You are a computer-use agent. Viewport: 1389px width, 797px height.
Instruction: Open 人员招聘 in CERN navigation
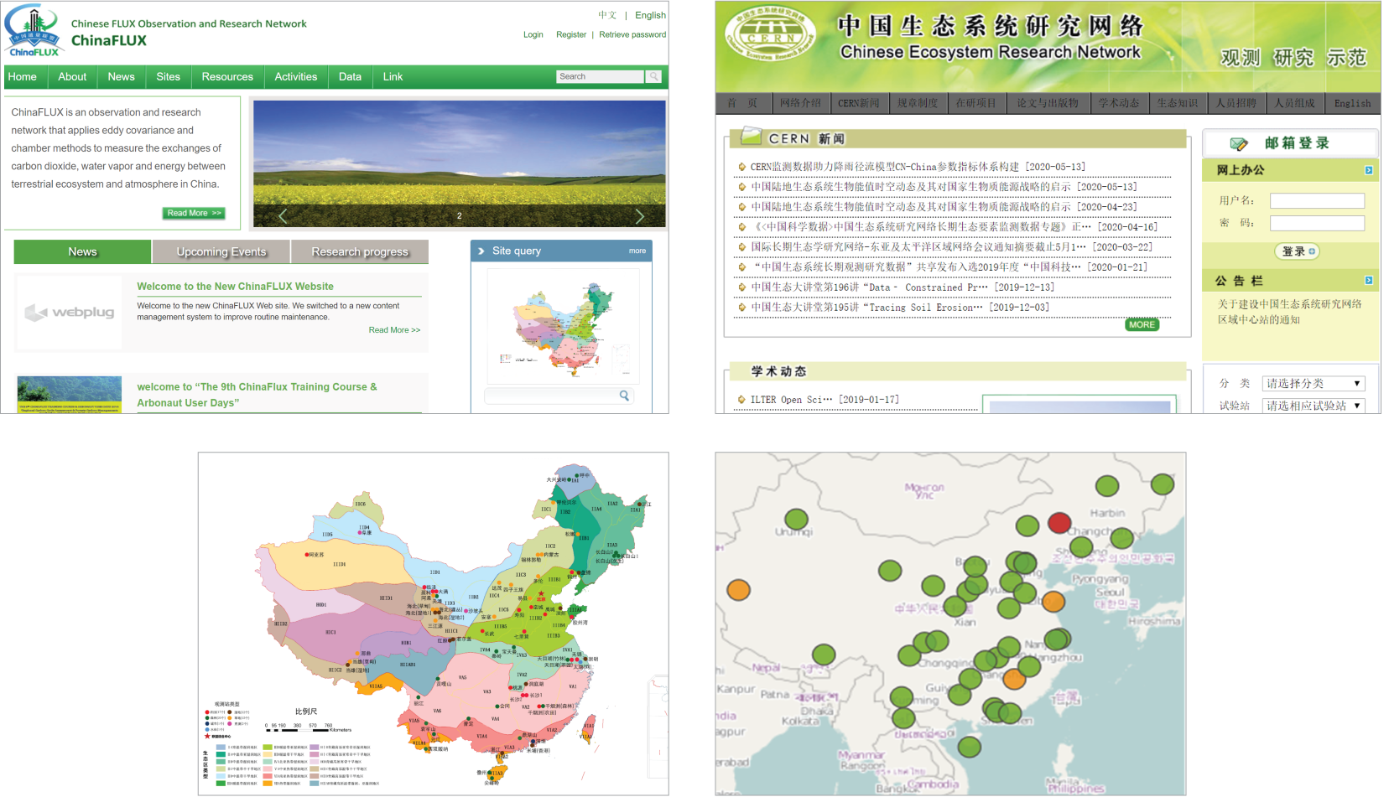[1236, 103]
